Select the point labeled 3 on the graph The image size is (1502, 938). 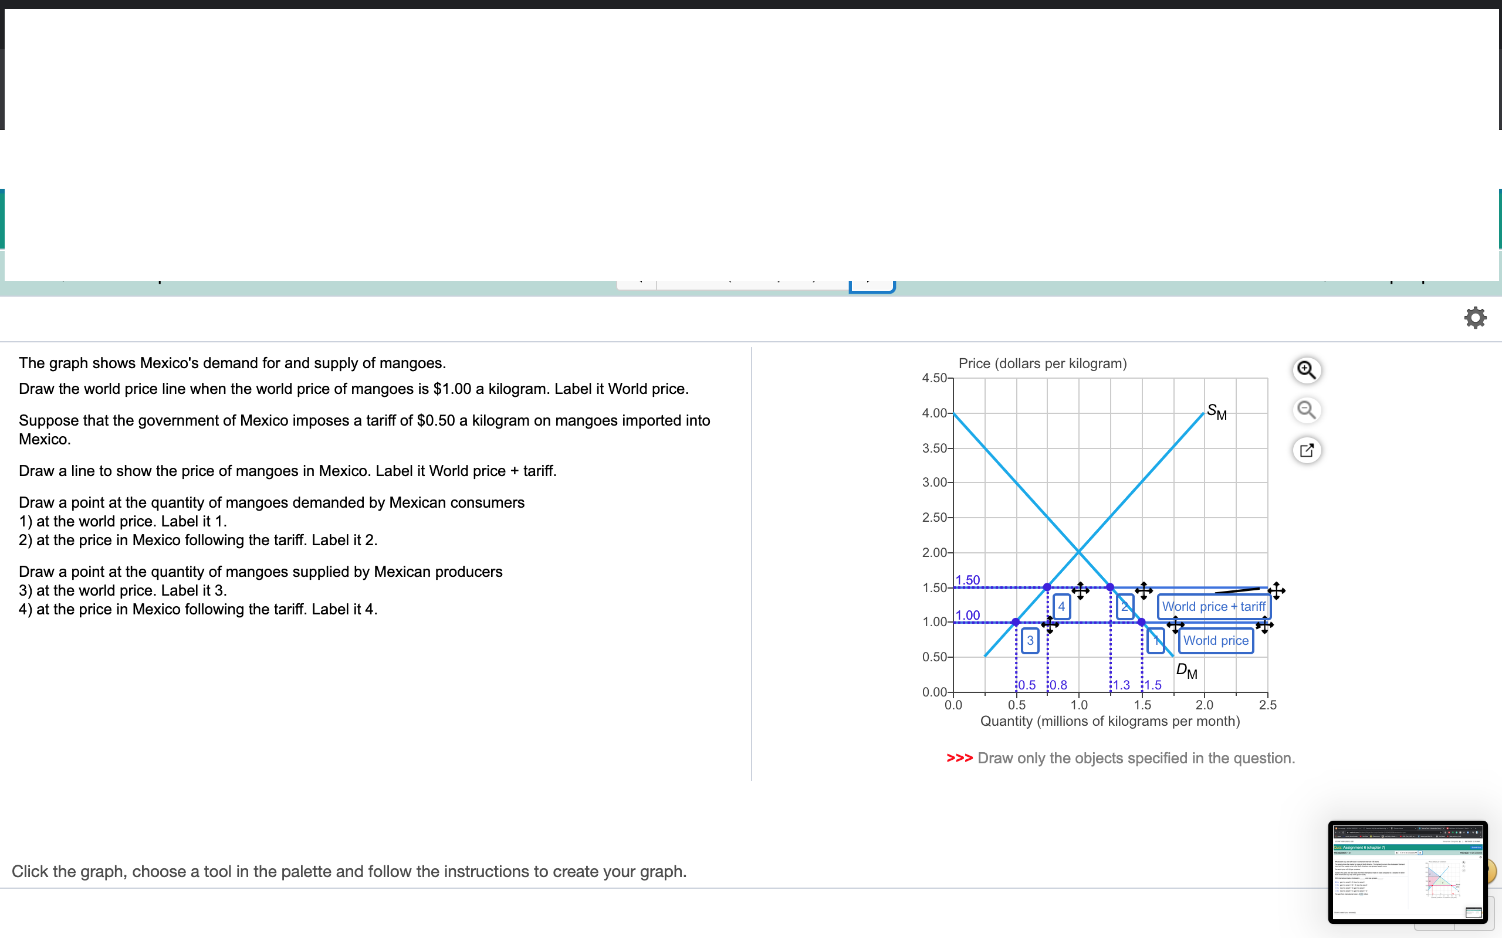[x=1030, y=641]
